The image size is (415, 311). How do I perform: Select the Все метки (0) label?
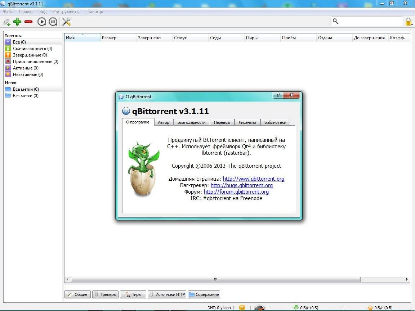click(x=34, y=89)
